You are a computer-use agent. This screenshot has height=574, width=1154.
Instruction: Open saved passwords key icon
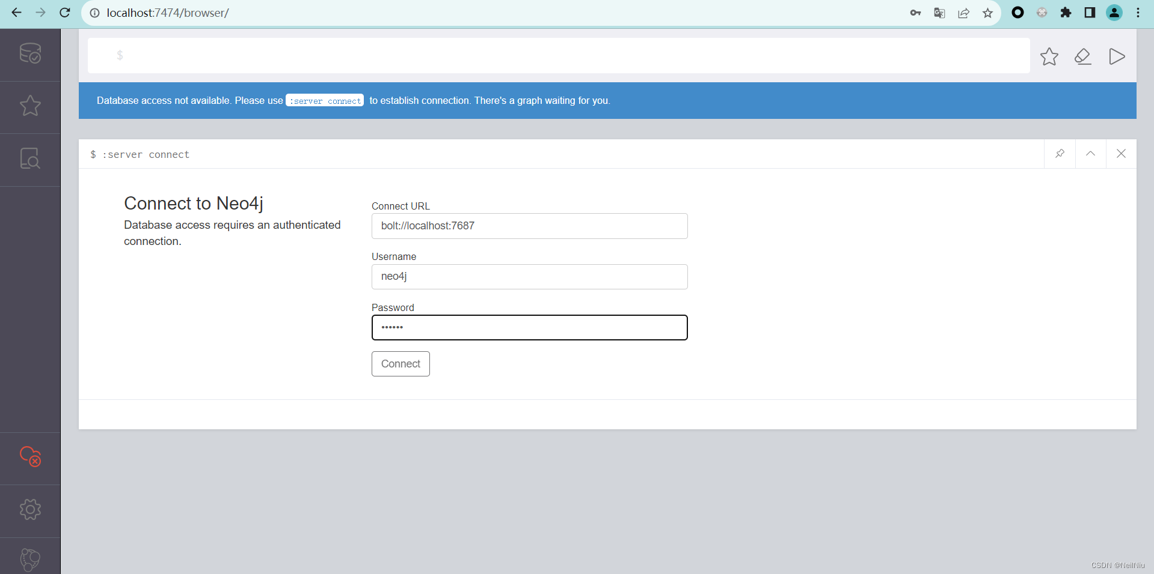(915, 13)
